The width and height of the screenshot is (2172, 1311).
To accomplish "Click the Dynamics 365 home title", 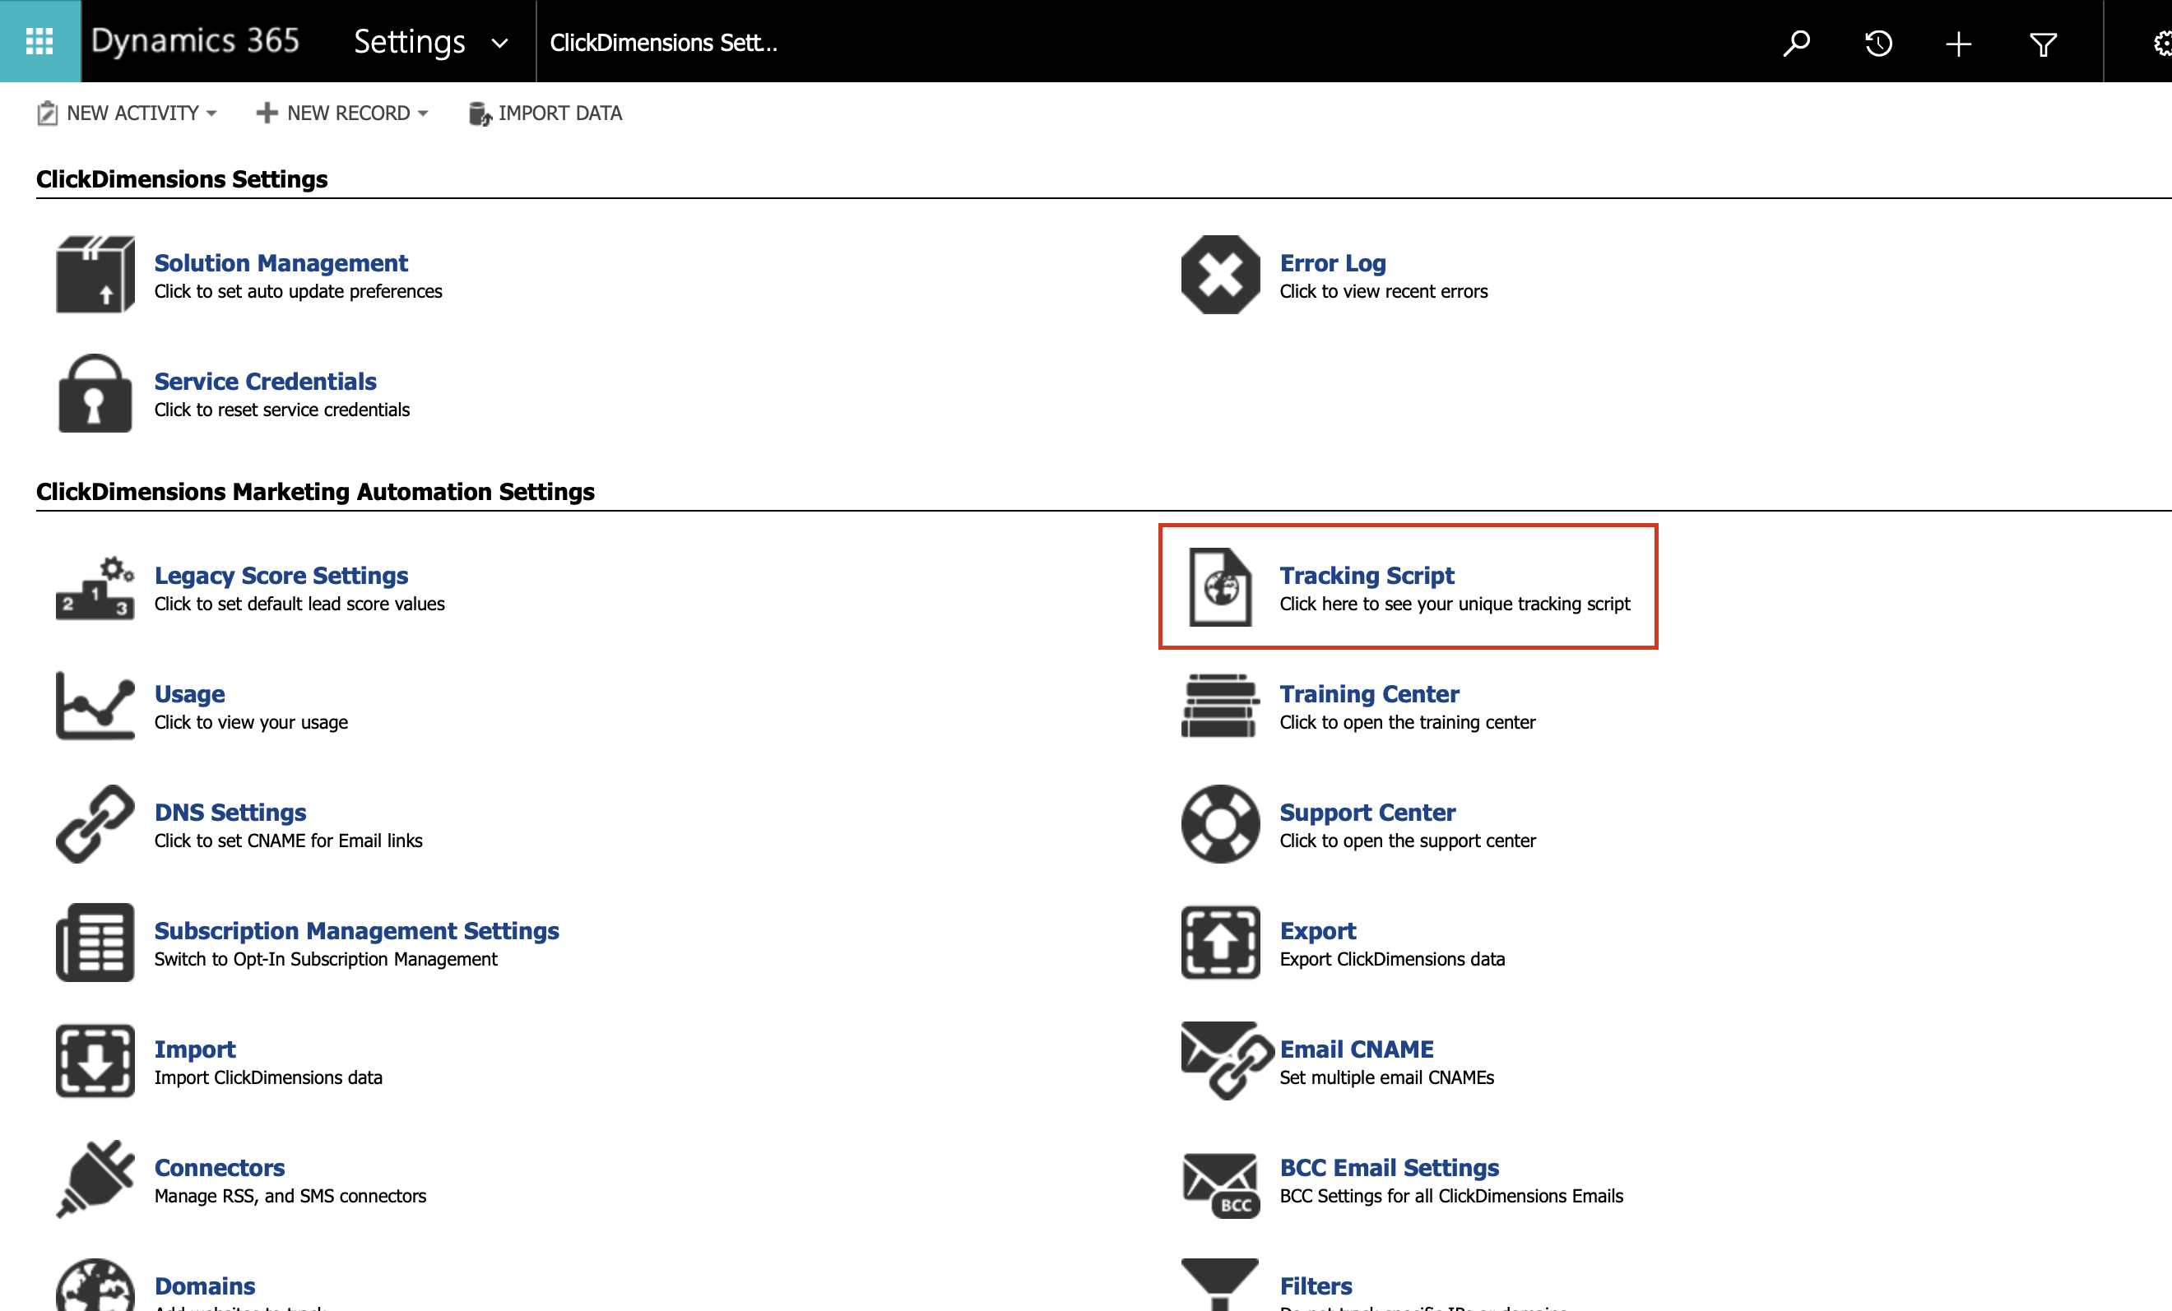I will pos(195,41).
